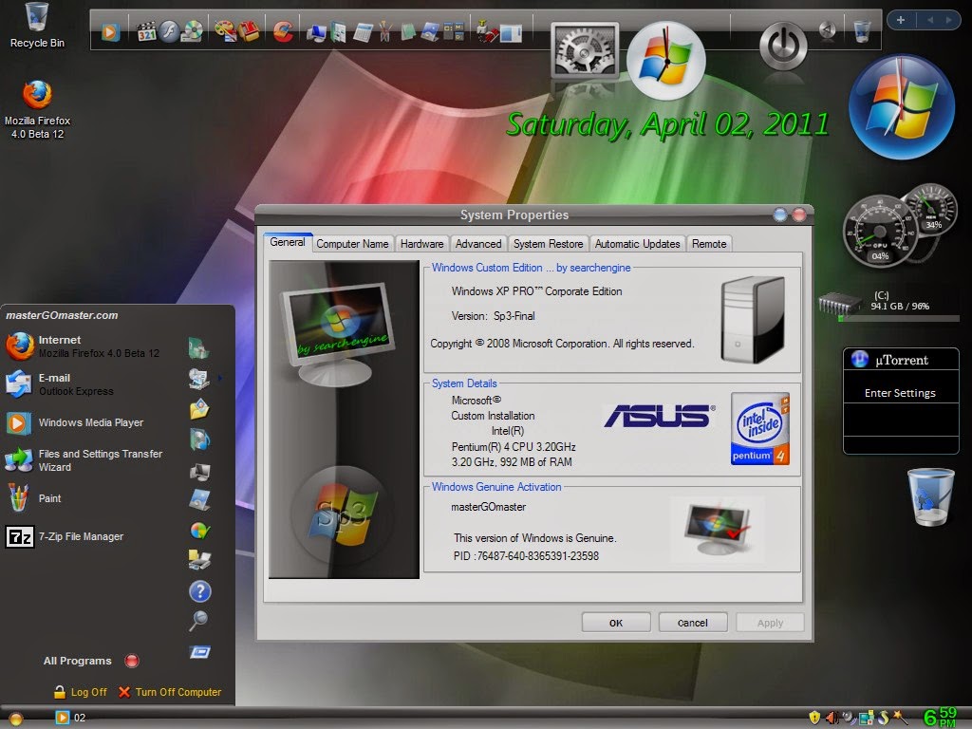
Task: Switch to the General tab
Action: coord(287,242)
